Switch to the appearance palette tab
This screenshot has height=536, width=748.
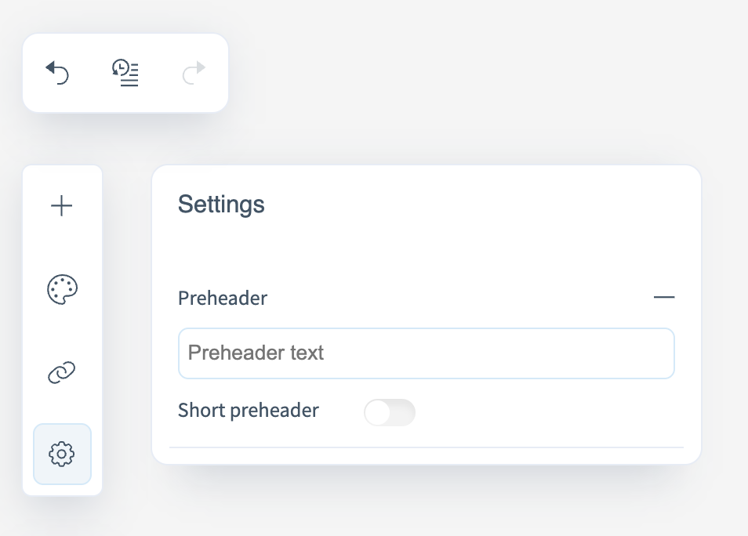[x=62, y=289]
